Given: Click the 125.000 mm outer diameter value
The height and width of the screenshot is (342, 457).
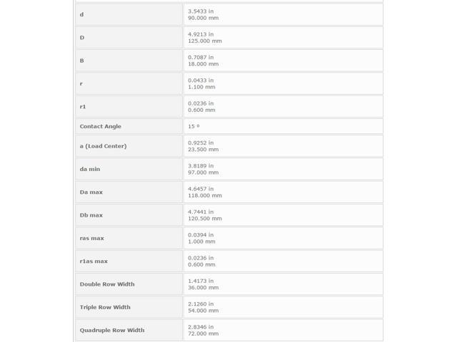Looking at the screenshot, I should (205, 41).
